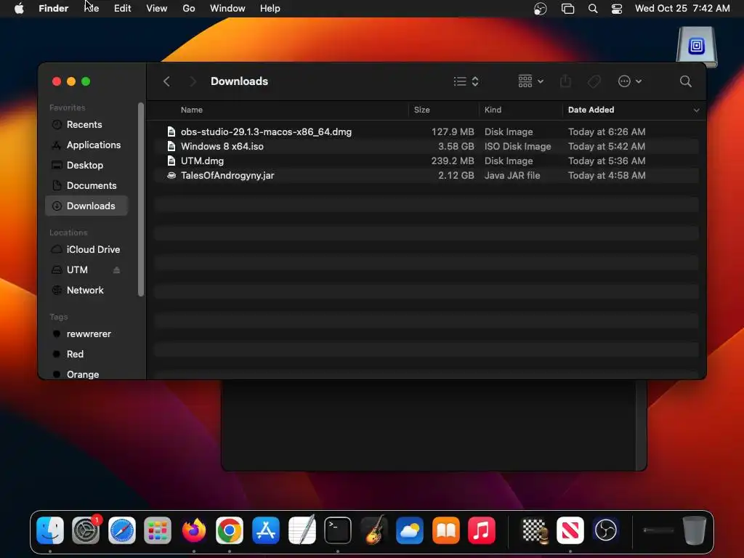Viewport: 744px width, 558px height.
Task: Open the Help menu
Action: point(270,9)
